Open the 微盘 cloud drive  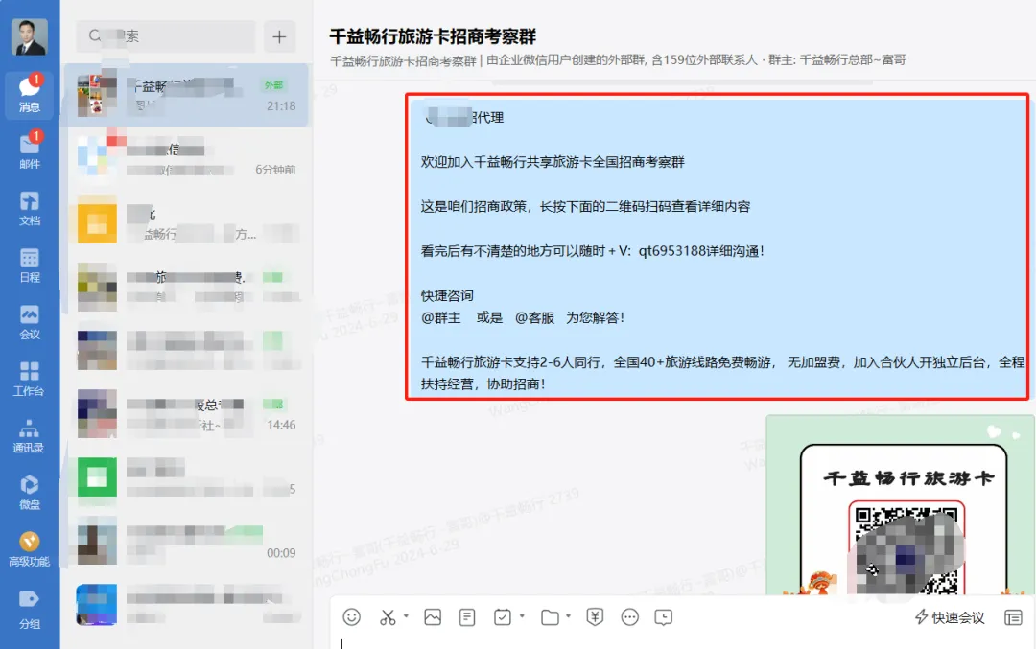pos(29,492)
